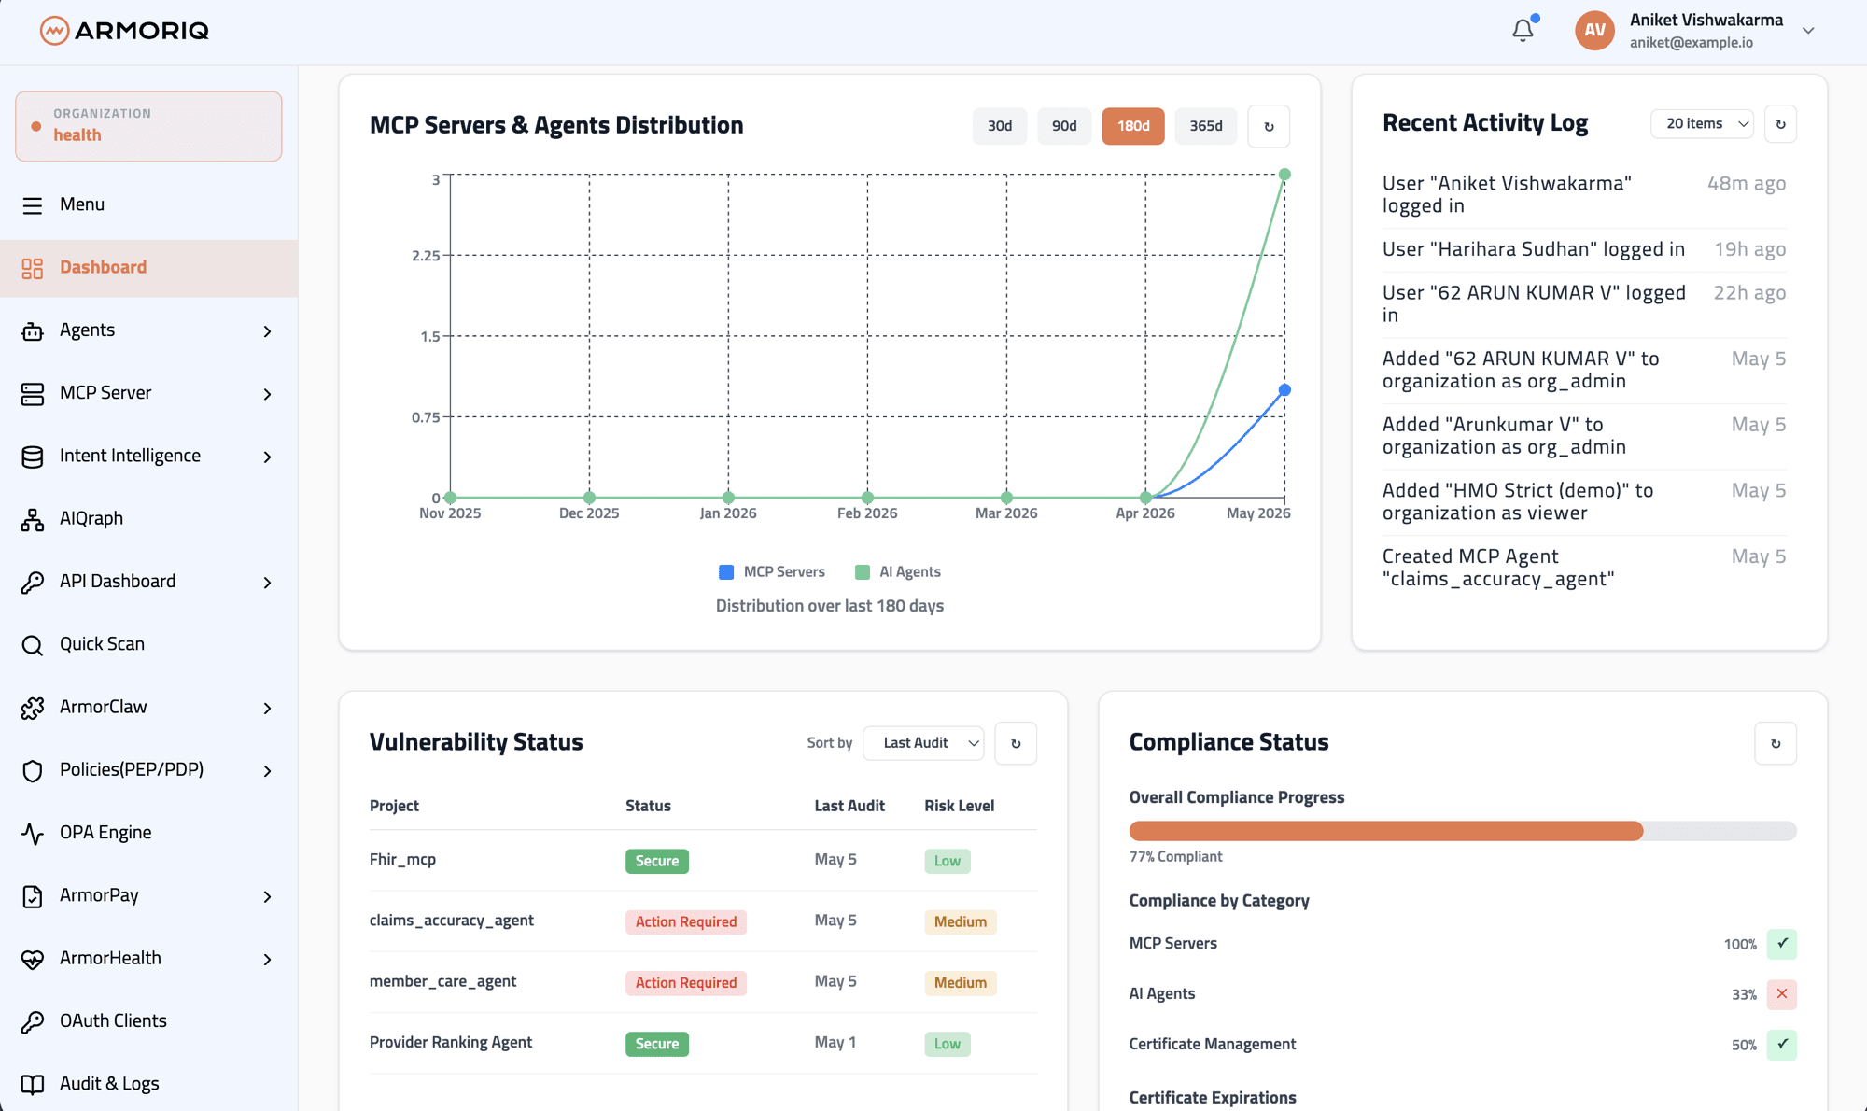Open the user account dropdown chevron
The height and width of the screenshot is (1111, 1867).
1808,31
